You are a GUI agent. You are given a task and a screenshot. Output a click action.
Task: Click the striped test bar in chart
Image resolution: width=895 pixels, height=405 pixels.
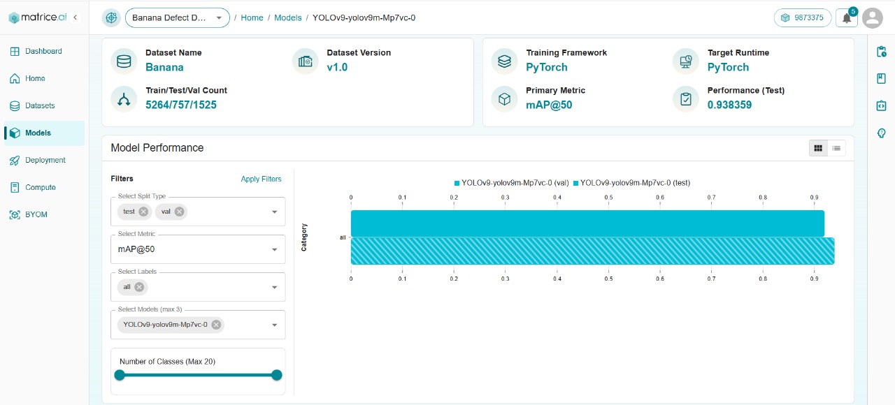tap(592, 251)
